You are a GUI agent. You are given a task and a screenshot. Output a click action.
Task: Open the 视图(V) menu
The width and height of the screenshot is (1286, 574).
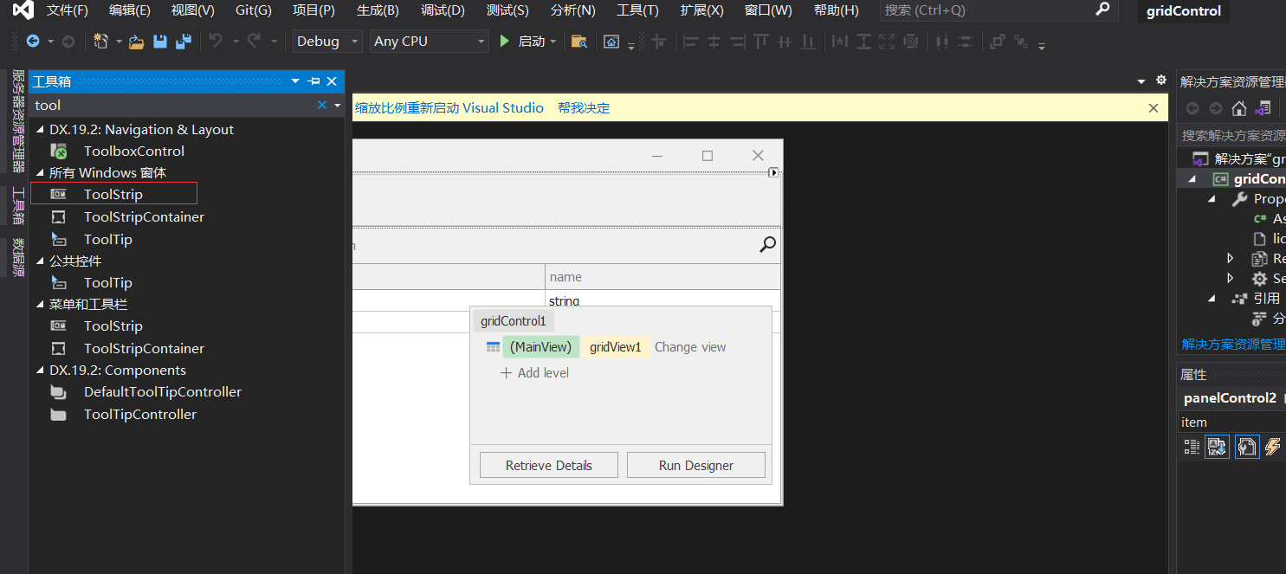tap(192, 10)
